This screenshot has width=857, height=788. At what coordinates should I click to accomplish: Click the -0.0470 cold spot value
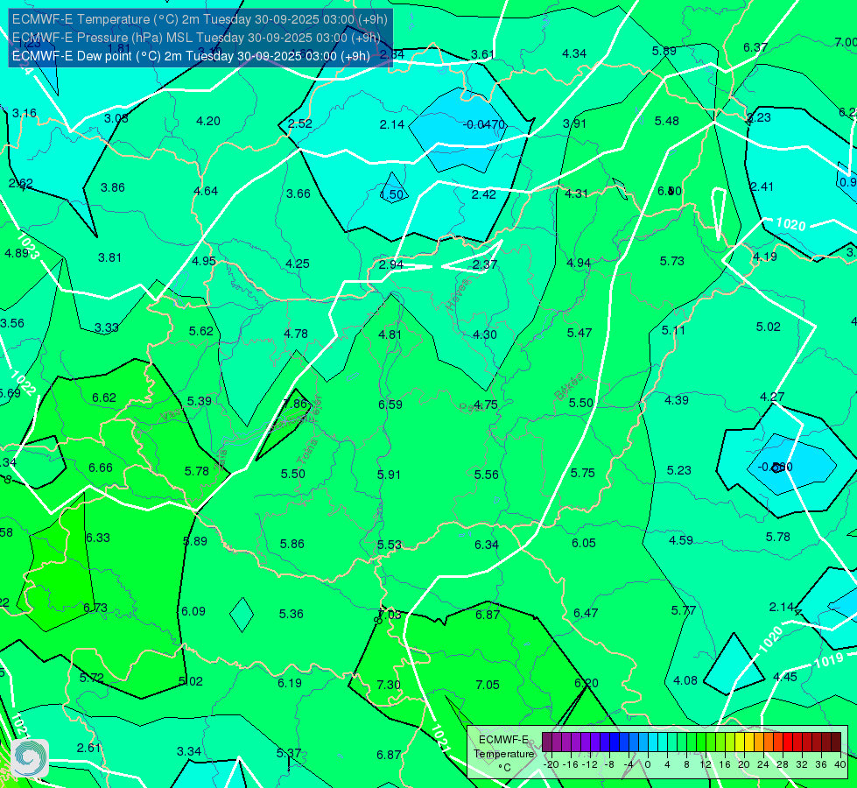click(x=484, y=124)
